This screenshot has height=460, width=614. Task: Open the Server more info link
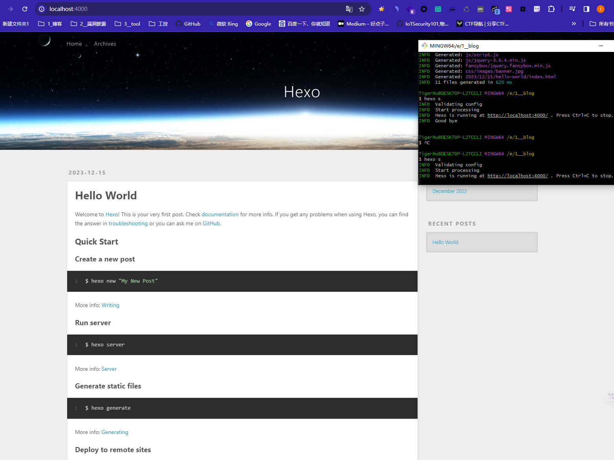109,369
